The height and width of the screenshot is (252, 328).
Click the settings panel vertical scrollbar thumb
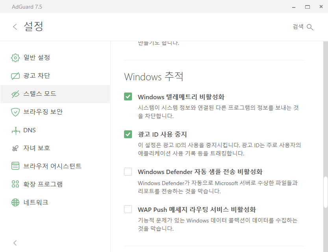326,192
